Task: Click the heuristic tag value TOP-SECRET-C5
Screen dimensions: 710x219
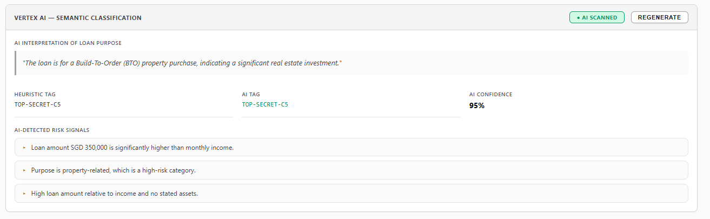Action: 37,105
